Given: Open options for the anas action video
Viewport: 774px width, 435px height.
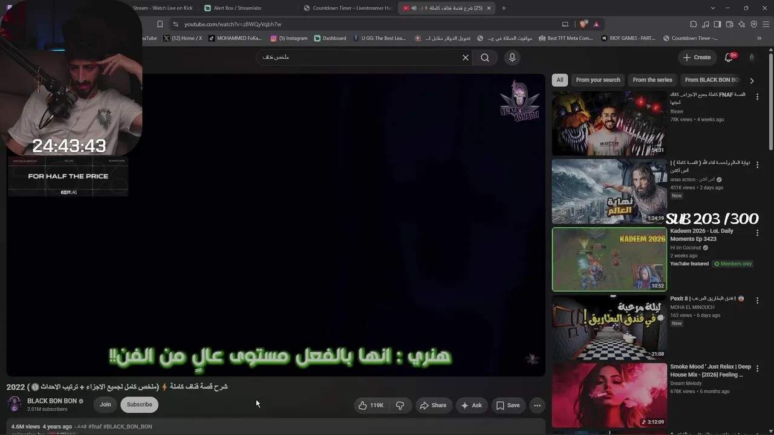Looking at the screenshot, I should pos(757,164).
